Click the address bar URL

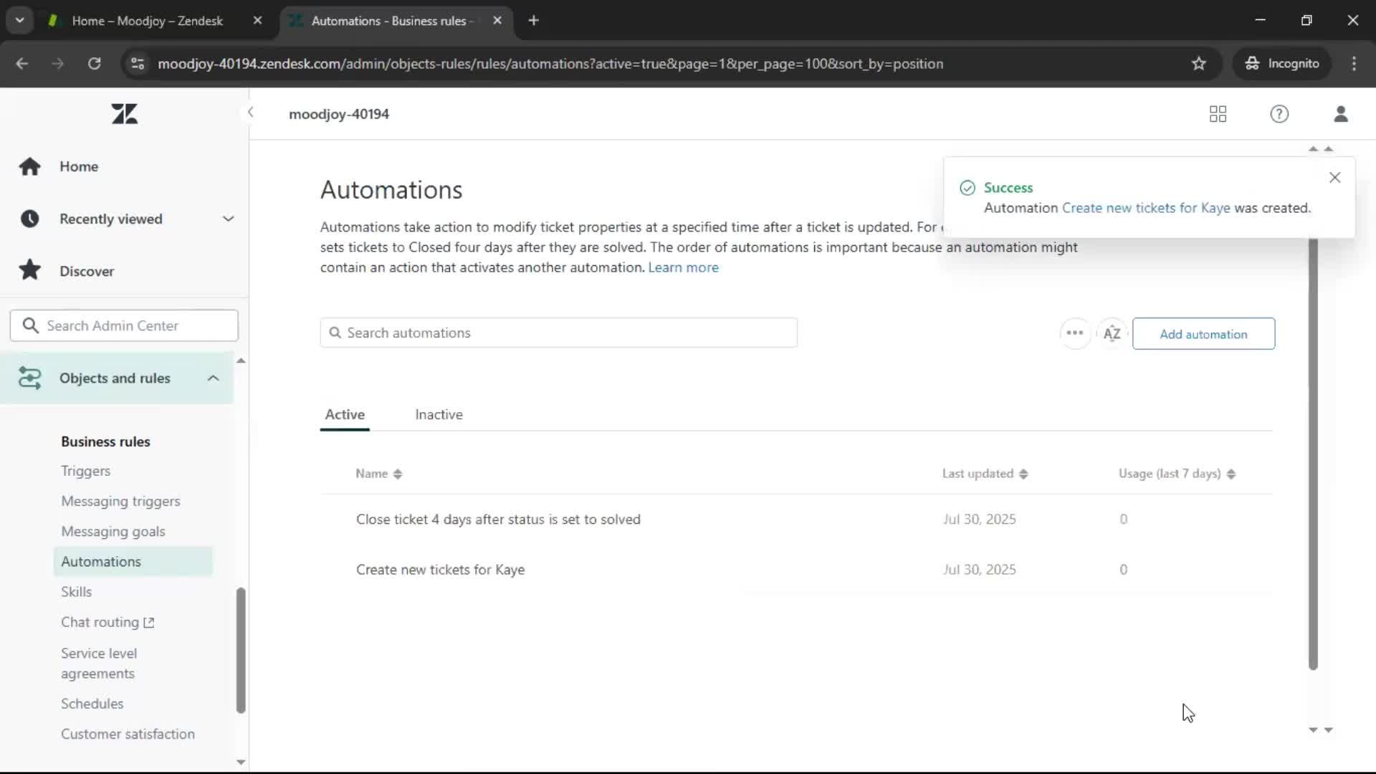550,63
